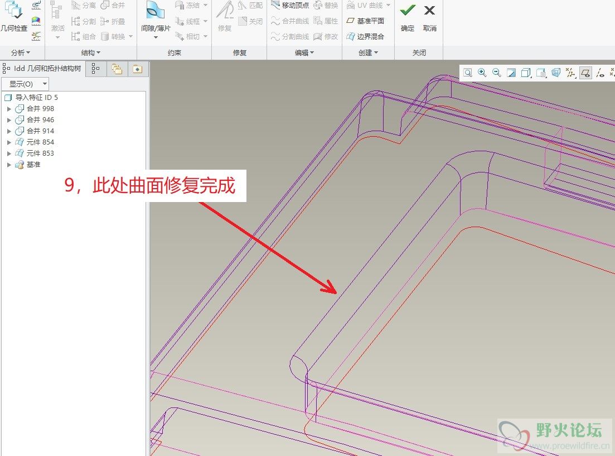Select the 合并 merge tool in the ribbon
Screen dimensions: 615x456
[x=113, y=6]
